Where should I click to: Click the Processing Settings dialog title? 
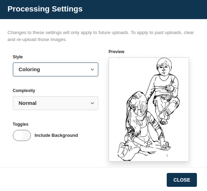click(45, 9)
